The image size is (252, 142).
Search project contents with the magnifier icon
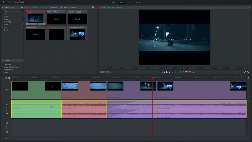coord(22,7)
